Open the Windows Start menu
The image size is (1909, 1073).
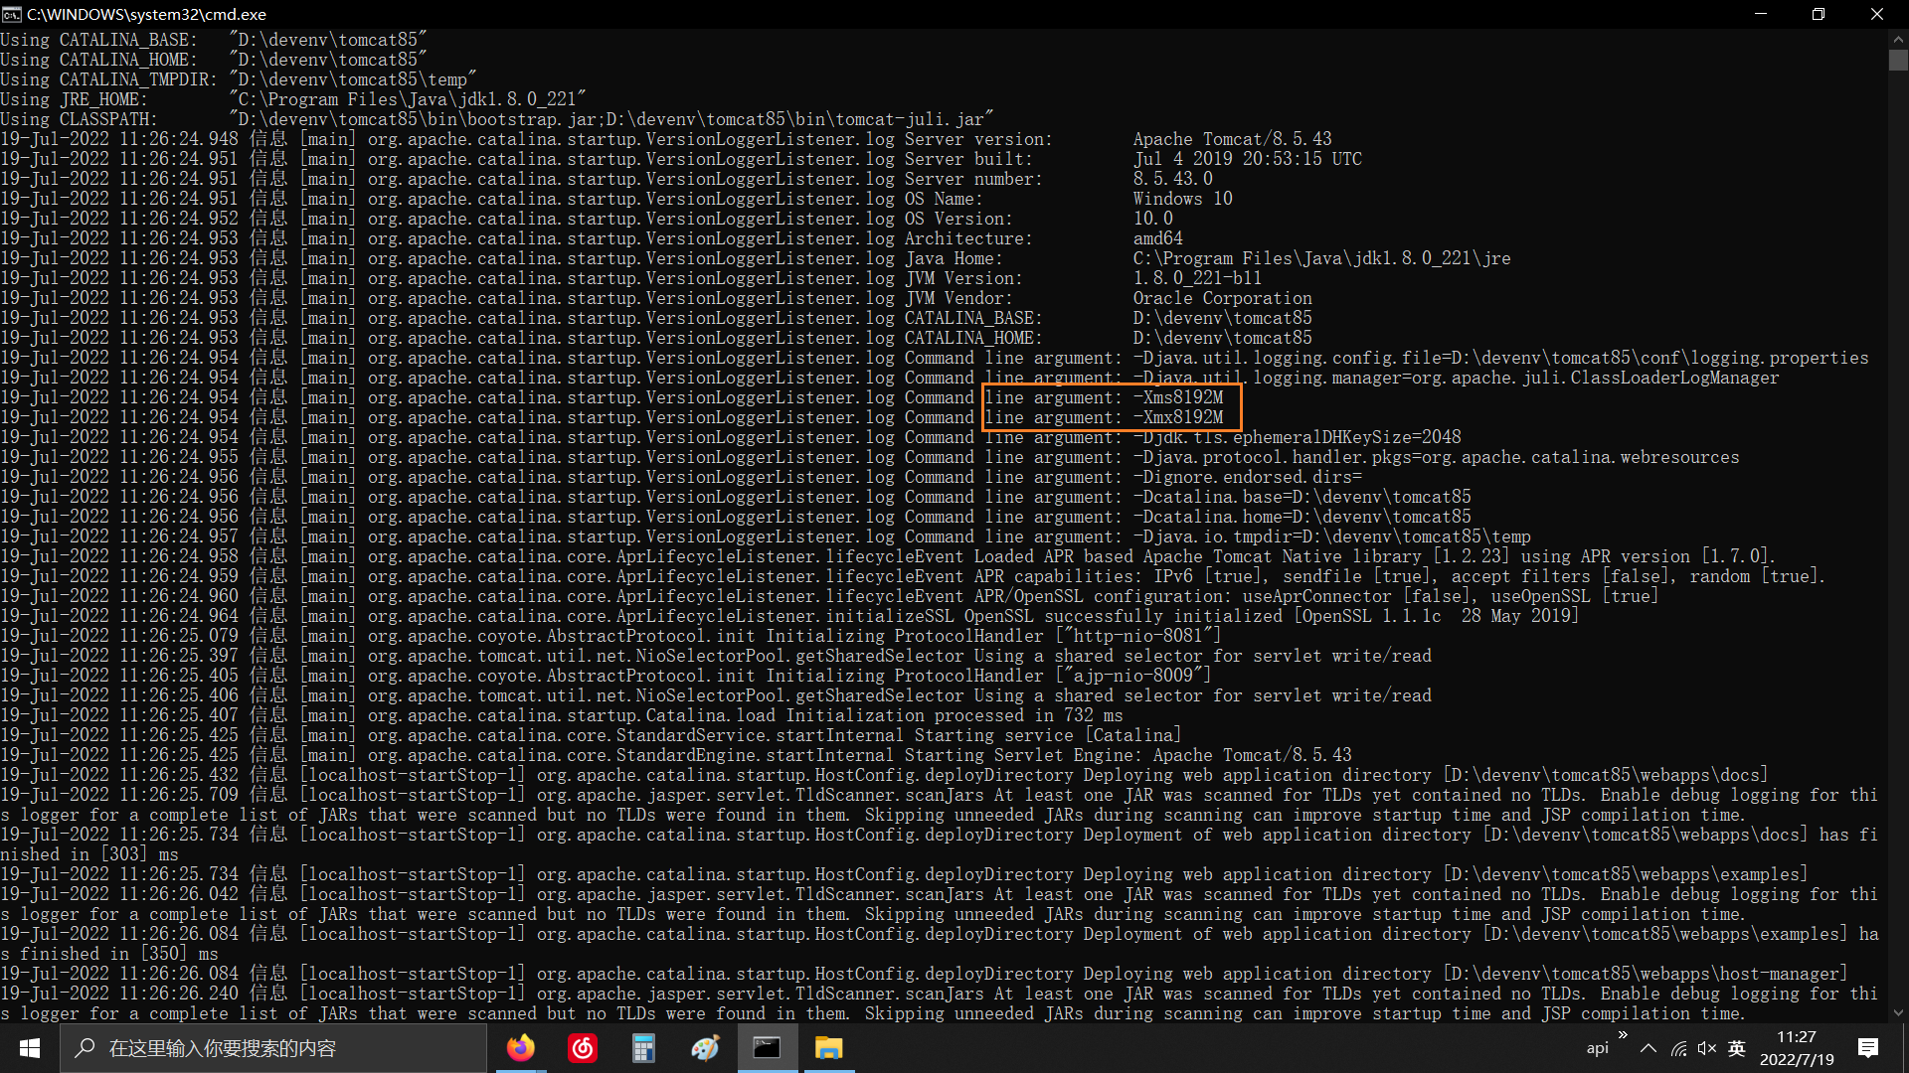[29, 1048]
